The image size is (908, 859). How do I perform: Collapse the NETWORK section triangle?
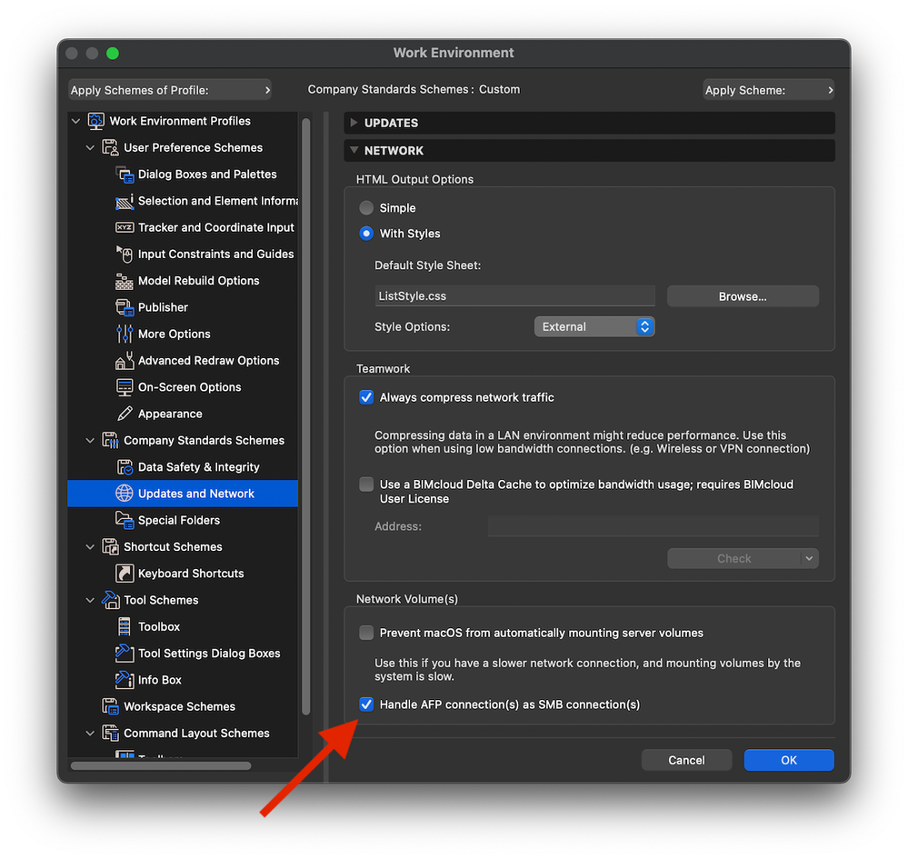point(354,151)
